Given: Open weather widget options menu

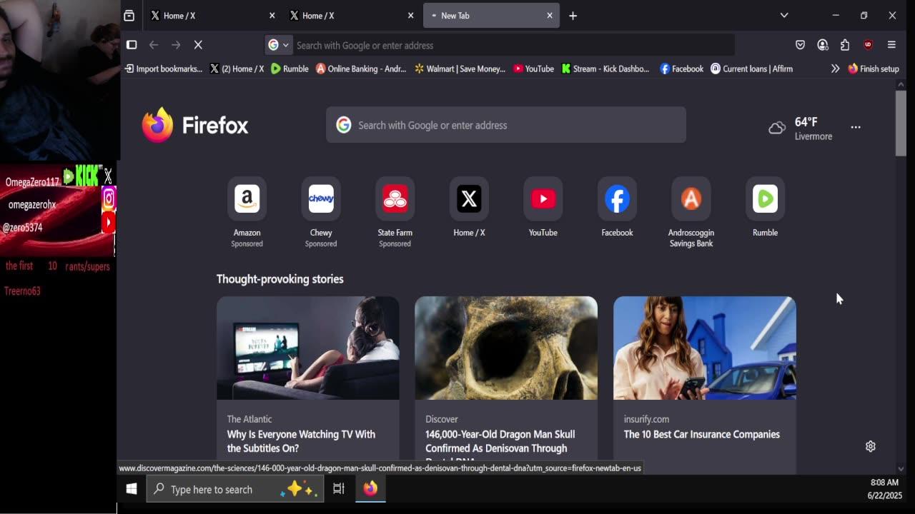Looking at the screenshot, I should tap(856, 127).
